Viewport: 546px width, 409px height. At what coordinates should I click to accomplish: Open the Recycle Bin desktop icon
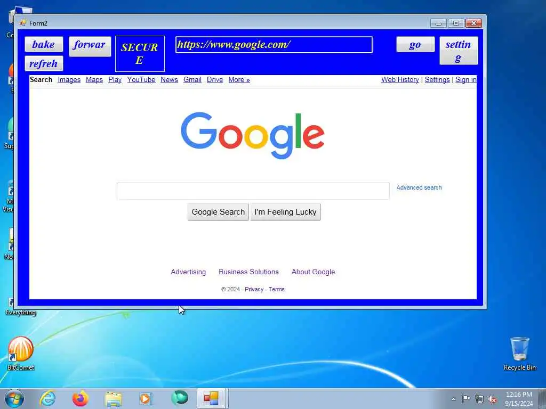click(x=519, y=354)
